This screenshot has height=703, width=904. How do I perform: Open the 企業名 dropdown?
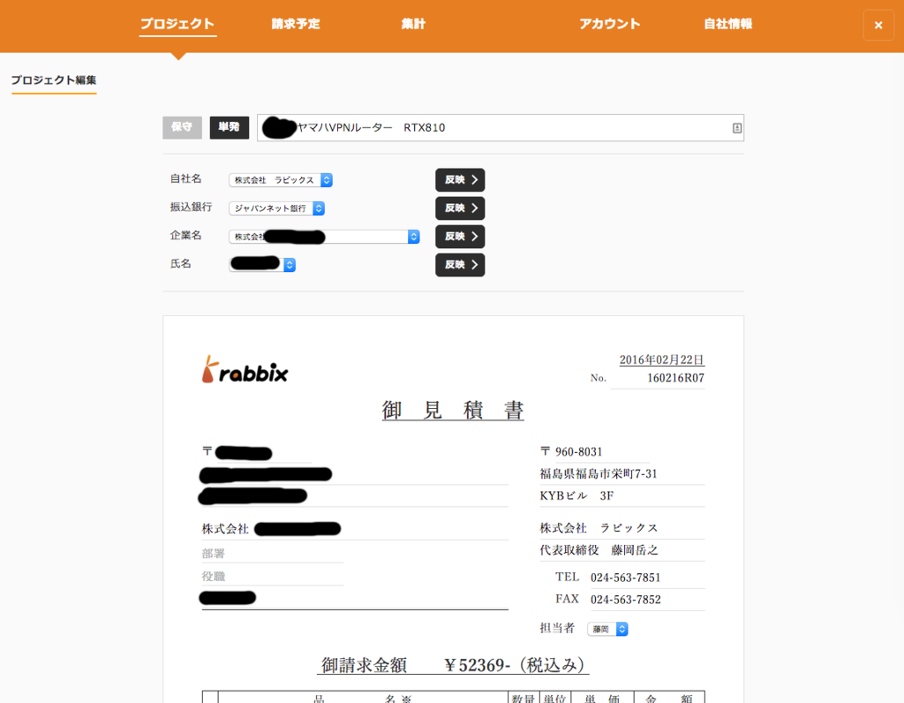pos(324,237)
